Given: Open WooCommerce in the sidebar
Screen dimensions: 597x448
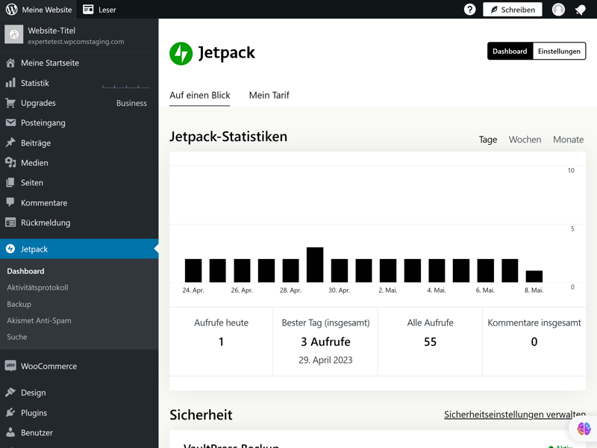Looking at the screenshot, I should tap(49, 367).
